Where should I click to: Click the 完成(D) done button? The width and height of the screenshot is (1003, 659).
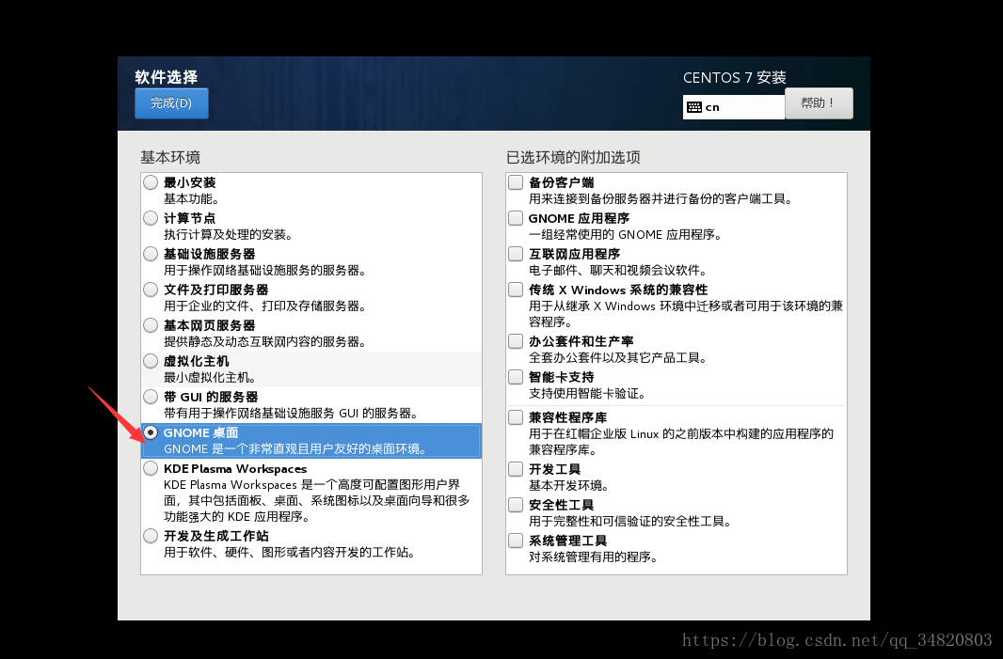coord(171,103)
